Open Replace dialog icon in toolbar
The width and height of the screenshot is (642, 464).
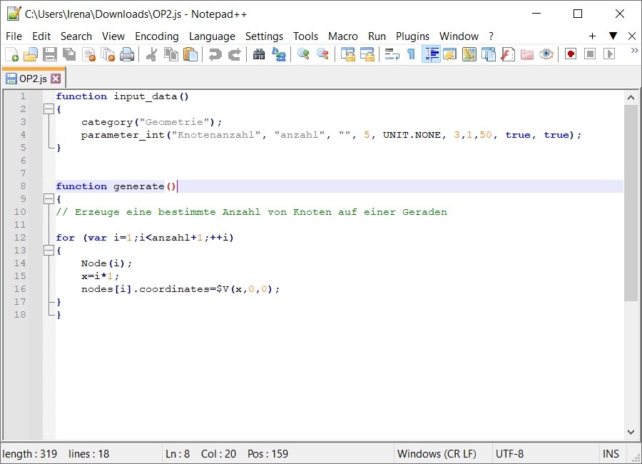pyautogui.click(x=279, y=54)
